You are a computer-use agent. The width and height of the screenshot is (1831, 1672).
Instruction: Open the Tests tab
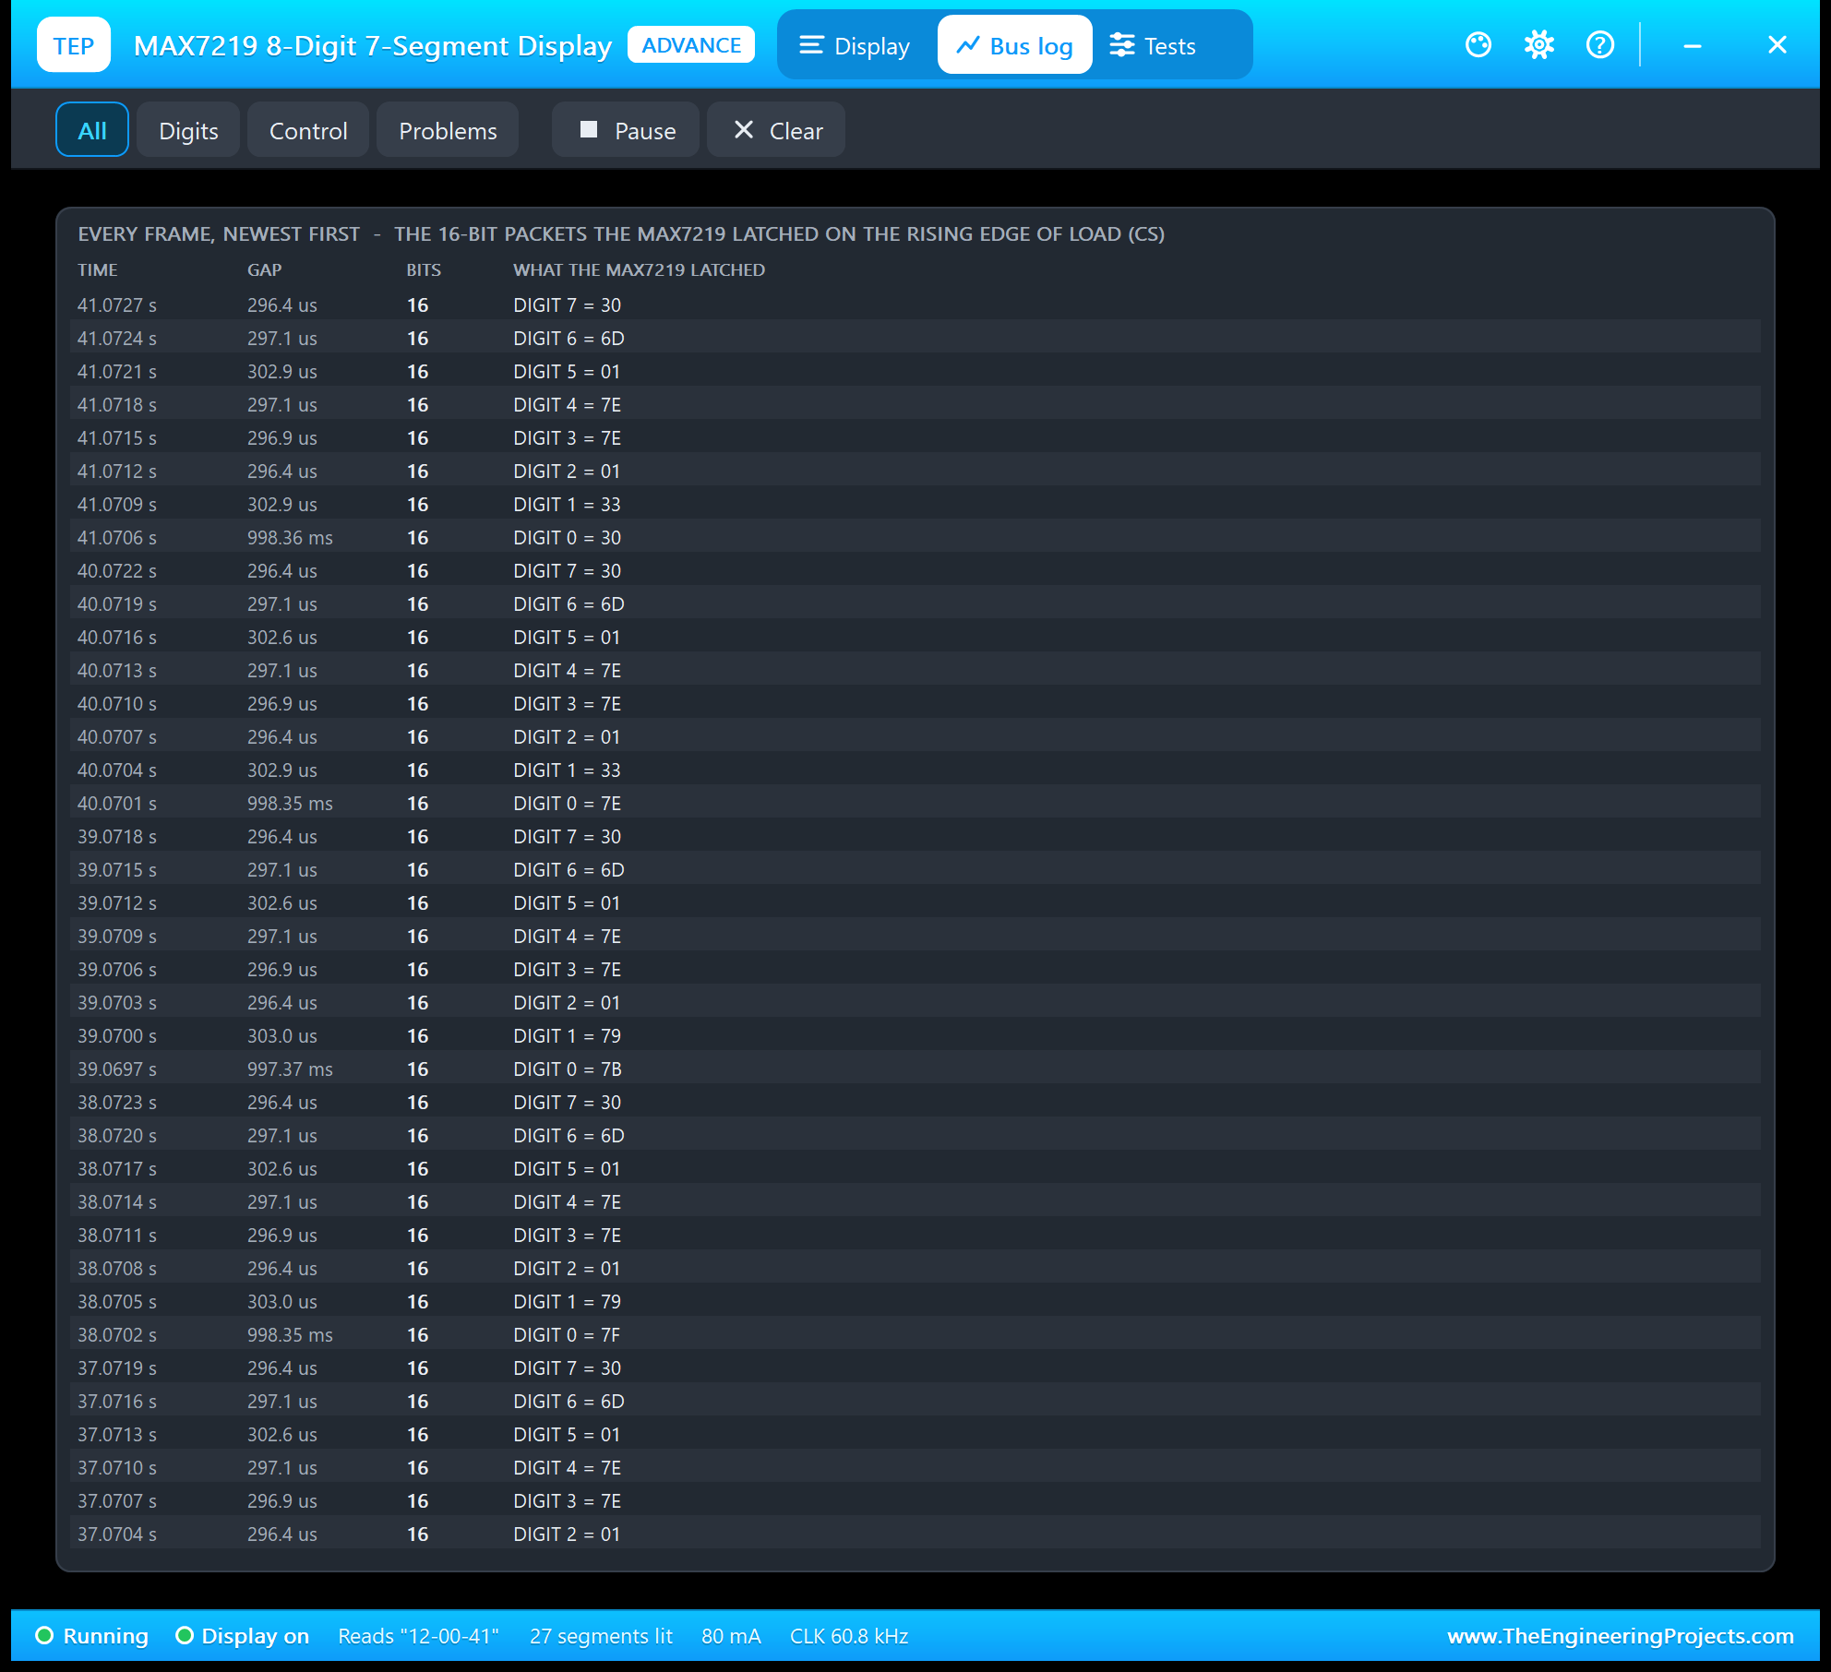coord(1153,45)
